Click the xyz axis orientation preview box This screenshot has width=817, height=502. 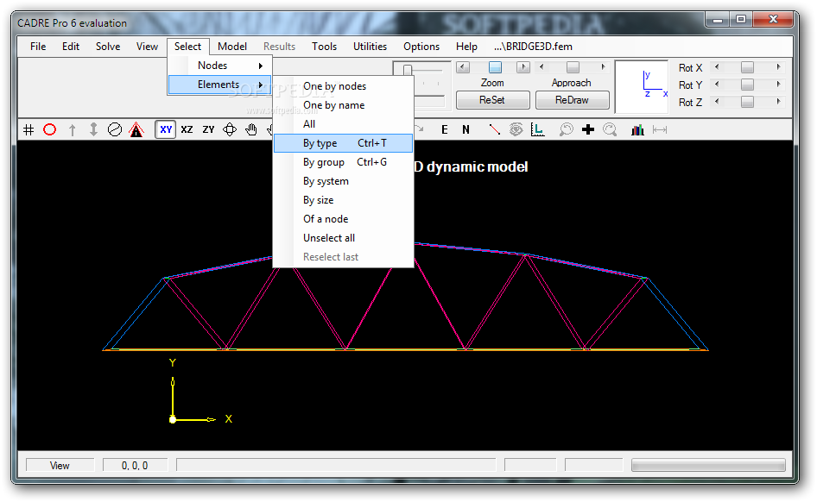(x=642, y=86)
